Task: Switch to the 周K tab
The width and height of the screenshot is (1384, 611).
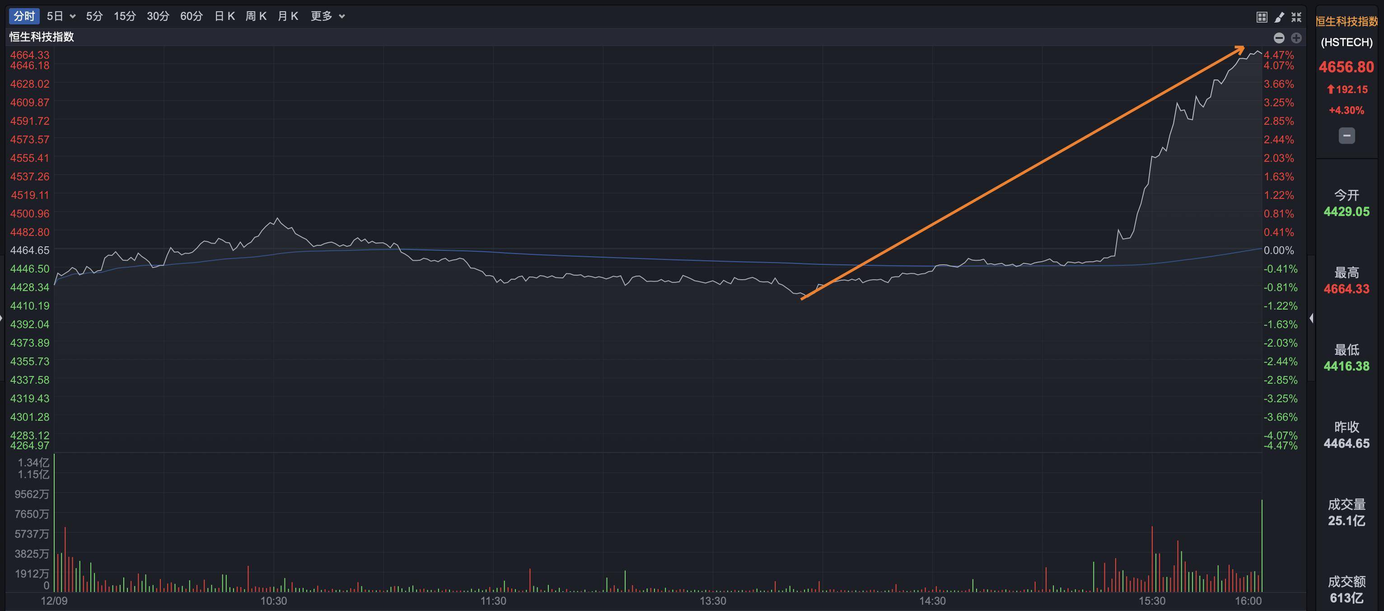Action: 256,16
